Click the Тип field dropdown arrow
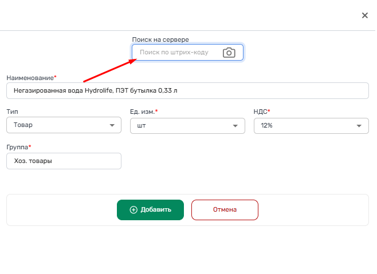 pyautogui.click(x=112, y=126)
